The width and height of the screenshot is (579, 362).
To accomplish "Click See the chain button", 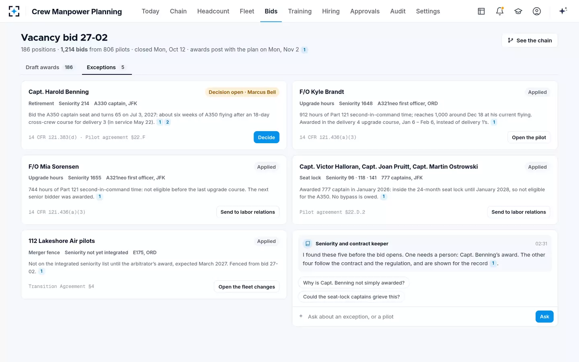I will (530, 40).
